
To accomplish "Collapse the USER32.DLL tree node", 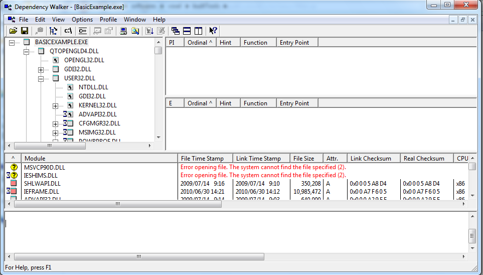I will tap(41, 79).
